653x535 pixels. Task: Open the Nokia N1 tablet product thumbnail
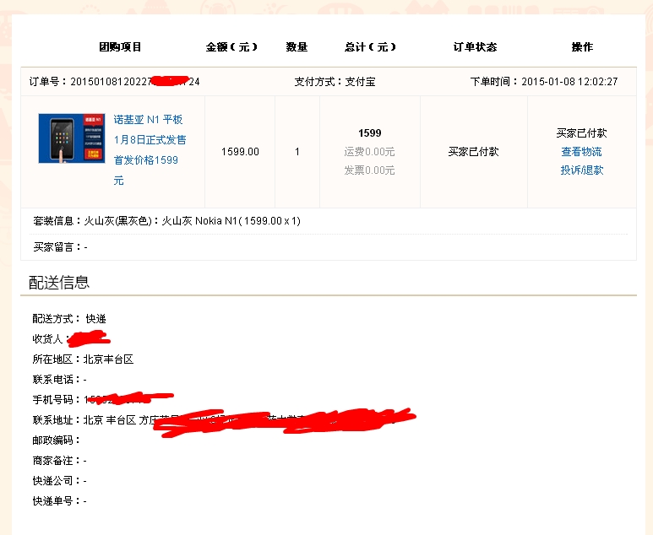pos(72,138)
